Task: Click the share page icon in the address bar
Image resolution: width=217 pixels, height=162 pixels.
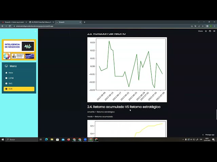Action: pos(199,26)
